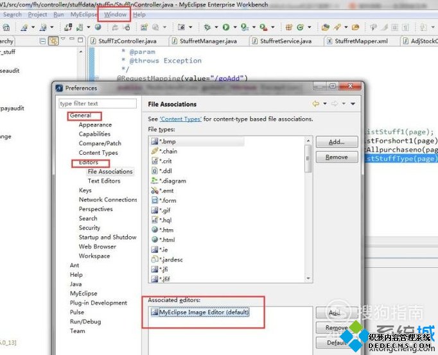Image resolution: width=438 pixels, height=355 pixels.
Task: Select Run/Debug in Preferences tree
Action: 85,322
